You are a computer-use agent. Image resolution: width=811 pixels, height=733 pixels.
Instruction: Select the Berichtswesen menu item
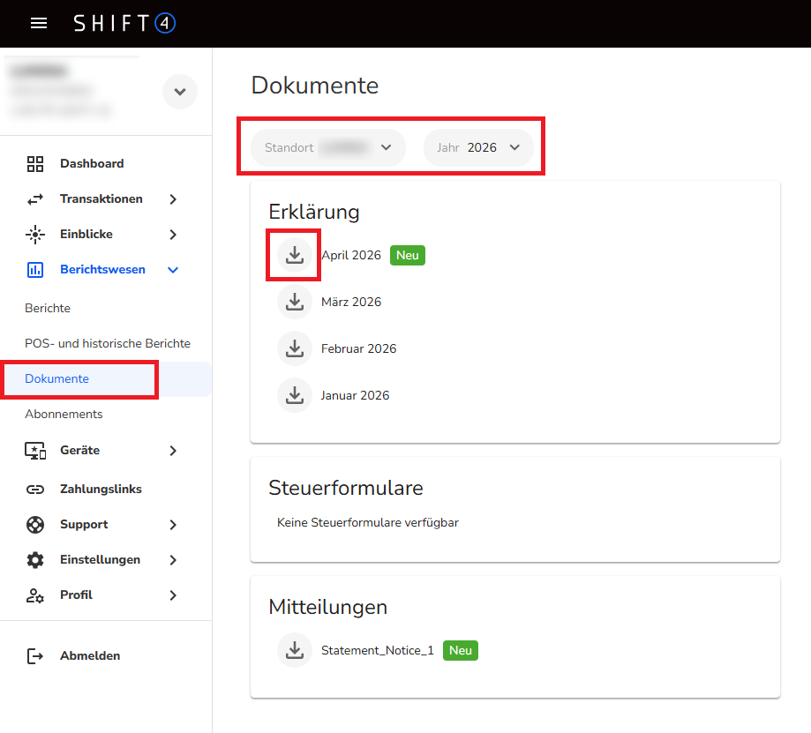click(x=102, y=269)
